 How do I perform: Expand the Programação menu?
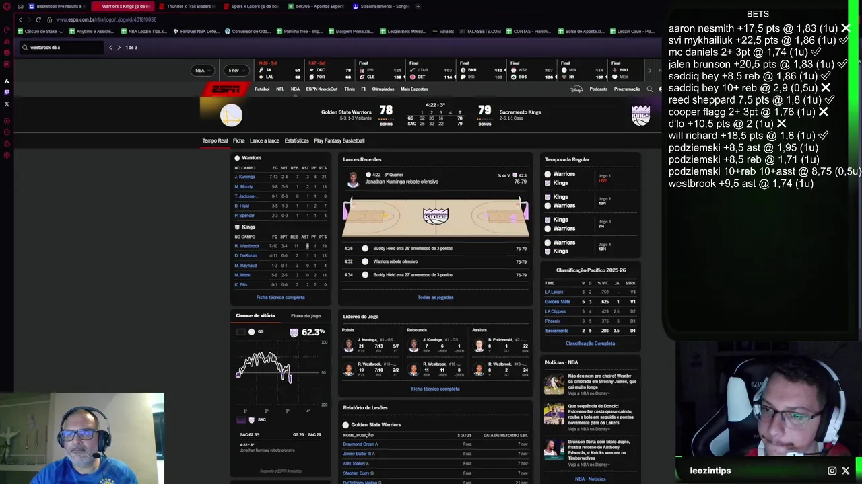[x=627, y=89]
